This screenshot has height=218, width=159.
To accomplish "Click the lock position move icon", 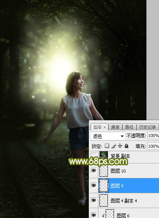I will pos(120,146).
